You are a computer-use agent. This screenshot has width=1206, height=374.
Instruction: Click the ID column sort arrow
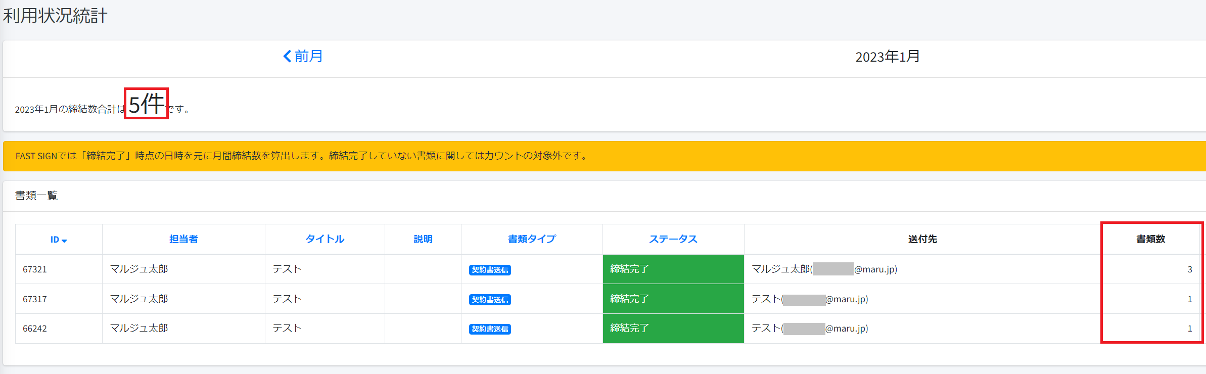[x=64, y=241]
